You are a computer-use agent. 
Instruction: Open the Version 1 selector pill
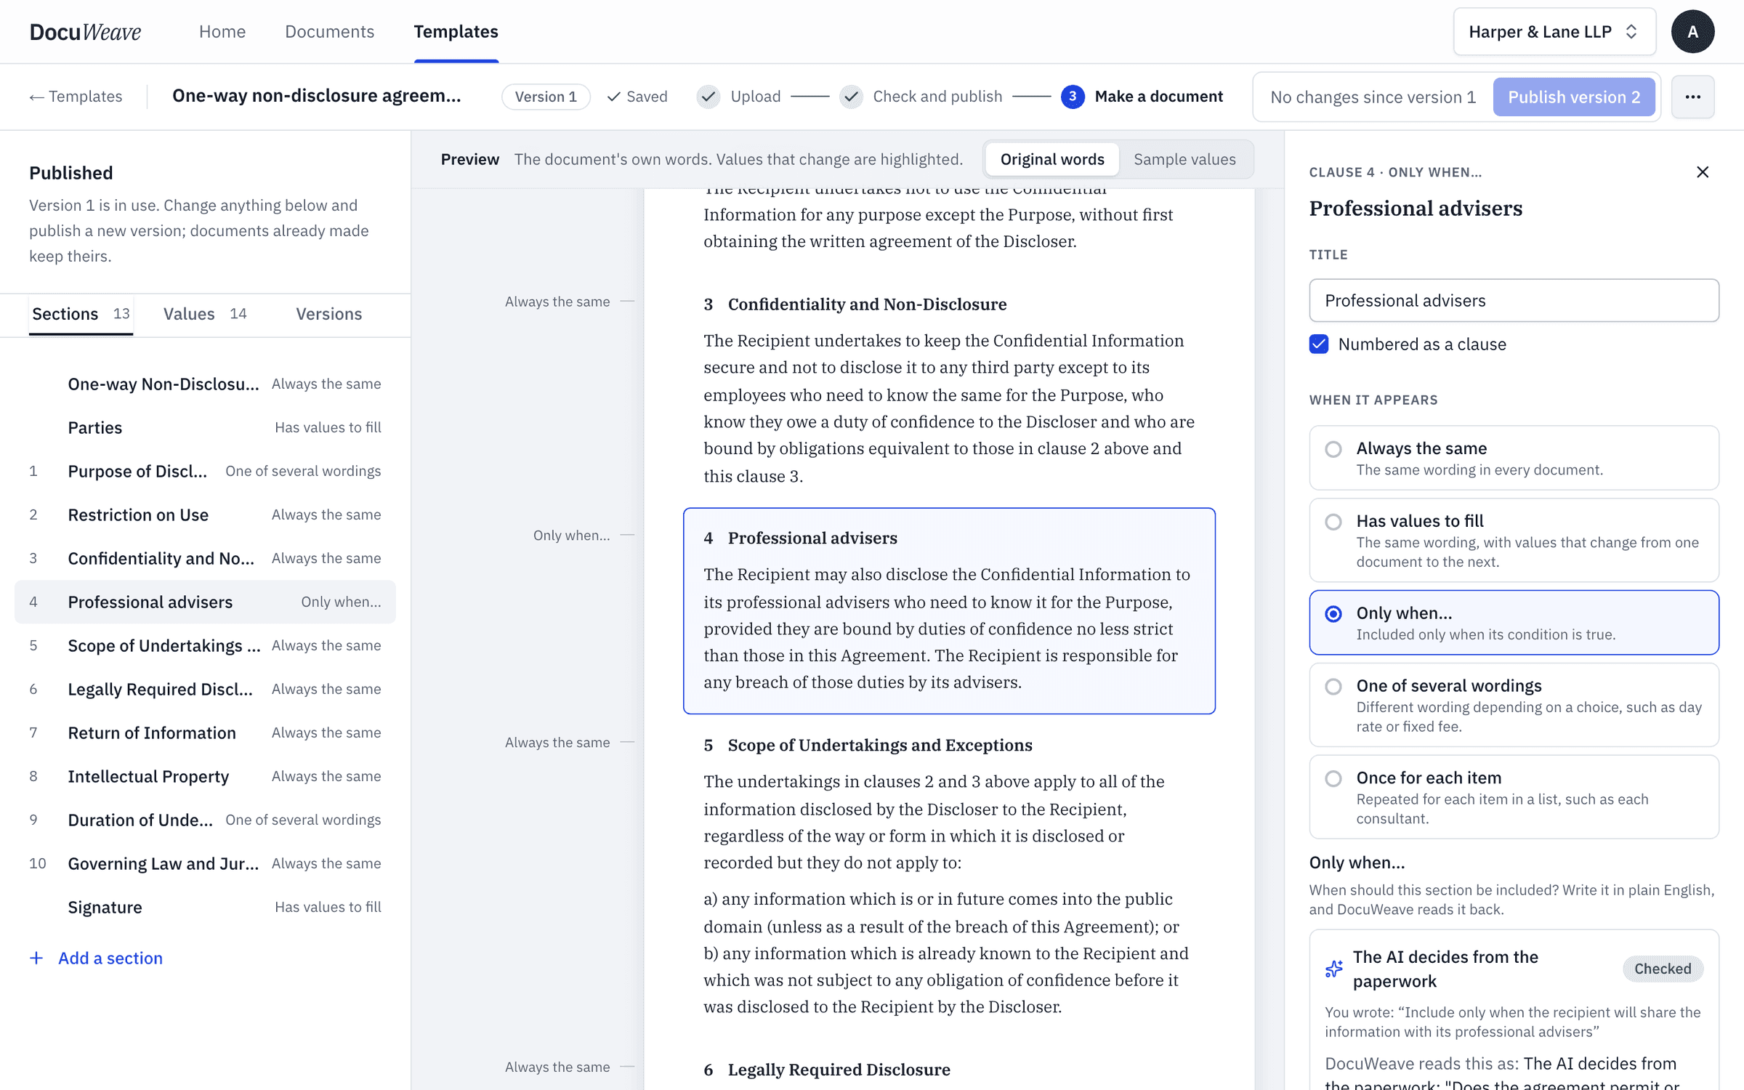546,97
